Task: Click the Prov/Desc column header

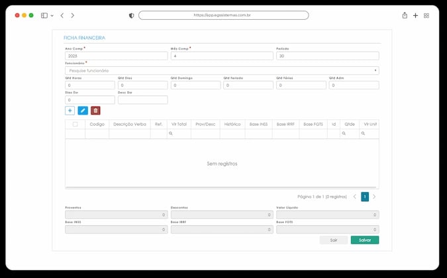Action: pos(205,124)
